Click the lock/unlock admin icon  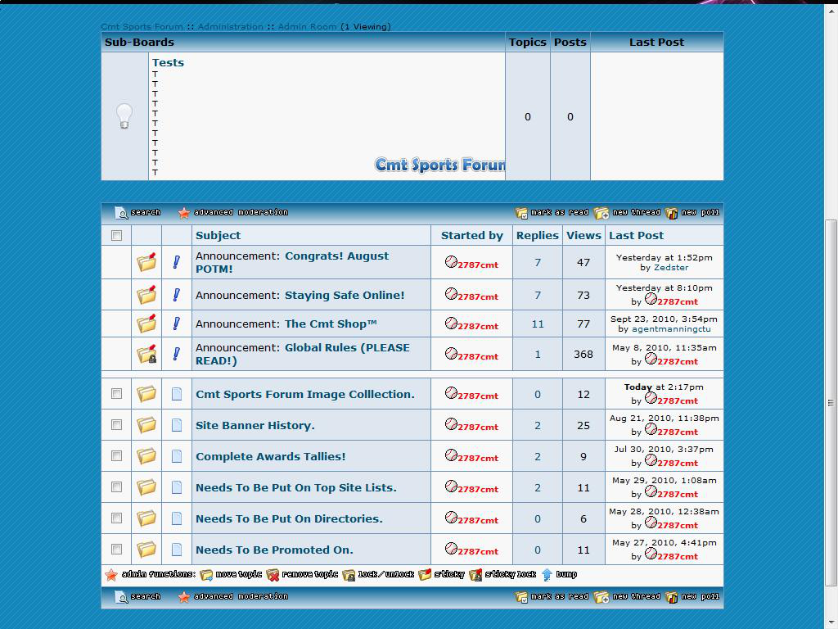349,575
